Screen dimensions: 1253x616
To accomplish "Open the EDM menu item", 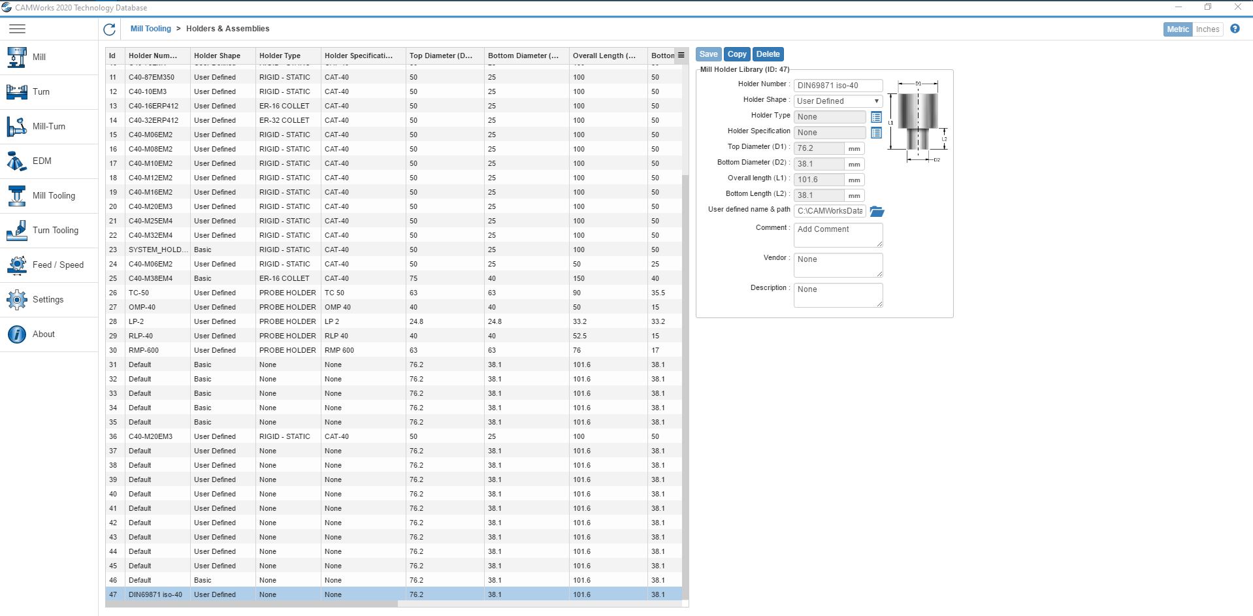I will pos(49,161).
